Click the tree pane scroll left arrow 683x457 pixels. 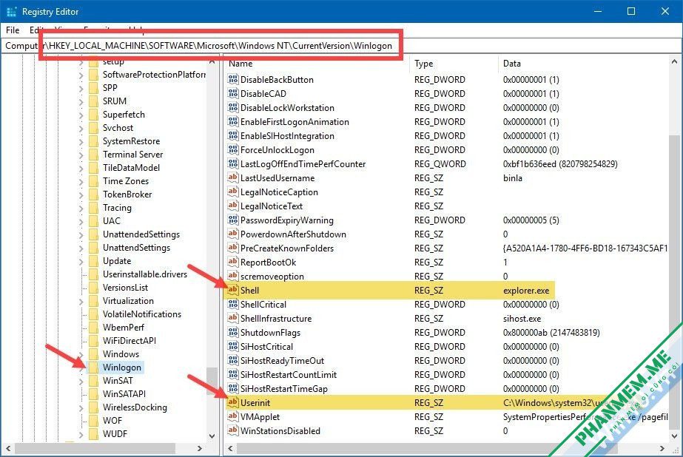tap(8, 448)
